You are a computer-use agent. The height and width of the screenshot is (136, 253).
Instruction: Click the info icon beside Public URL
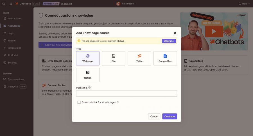click(x=89, y=88)
